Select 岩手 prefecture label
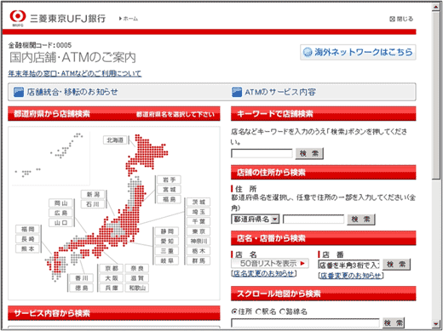This screenshot has width=443, height=331. click(169, 180)
